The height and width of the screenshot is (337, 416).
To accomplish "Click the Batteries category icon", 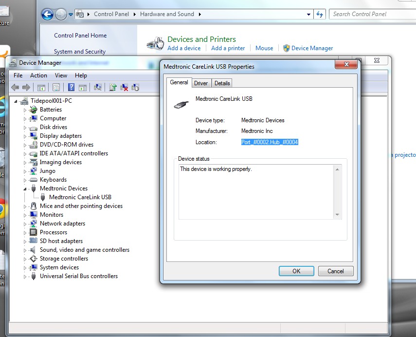I will (34, 110).
